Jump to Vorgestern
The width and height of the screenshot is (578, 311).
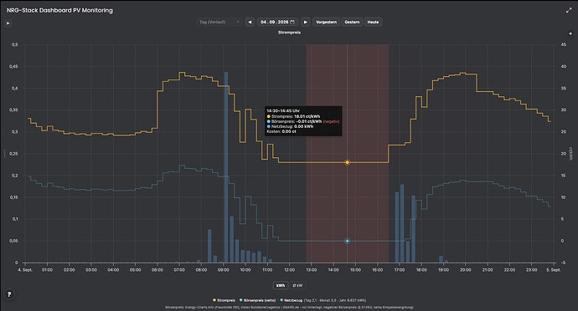(x=326, y=22)
